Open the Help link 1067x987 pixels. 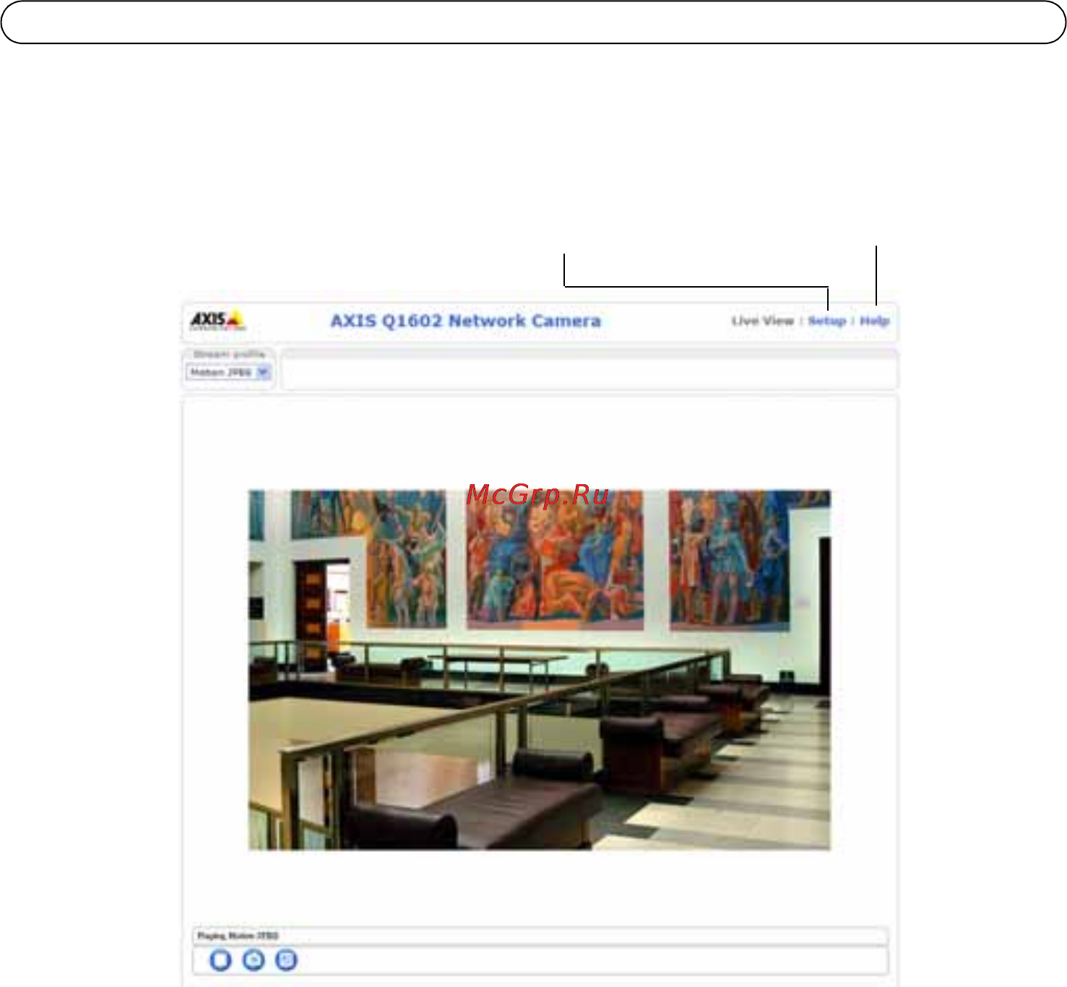point(874,321)
